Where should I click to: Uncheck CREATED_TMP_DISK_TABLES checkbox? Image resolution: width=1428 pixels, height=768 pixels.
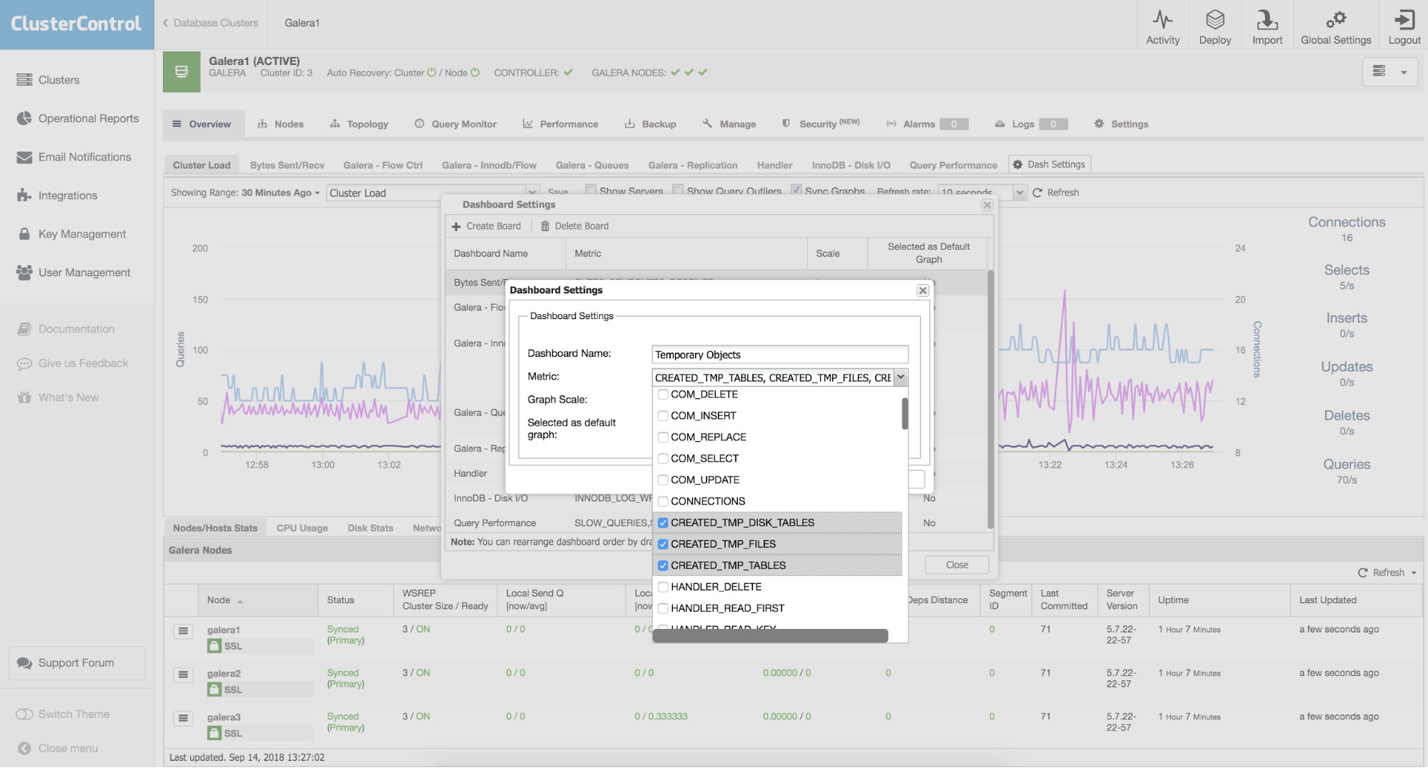pos(663,522)
